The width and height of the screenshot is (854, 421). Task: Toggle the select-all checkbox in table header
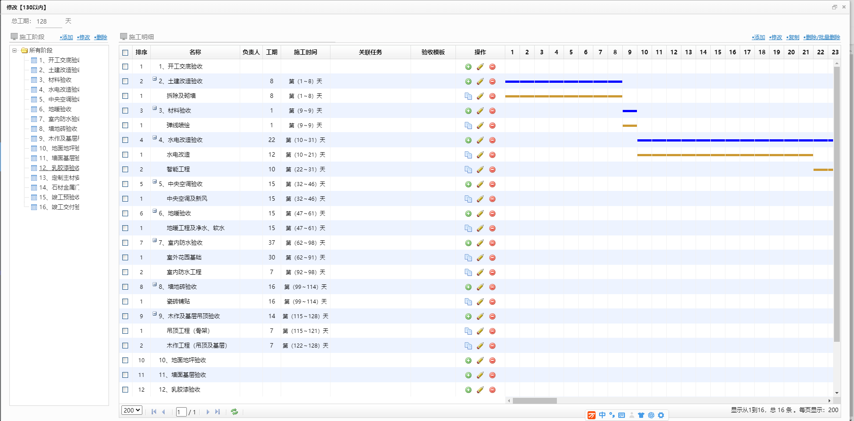click(x=125, y=53)
